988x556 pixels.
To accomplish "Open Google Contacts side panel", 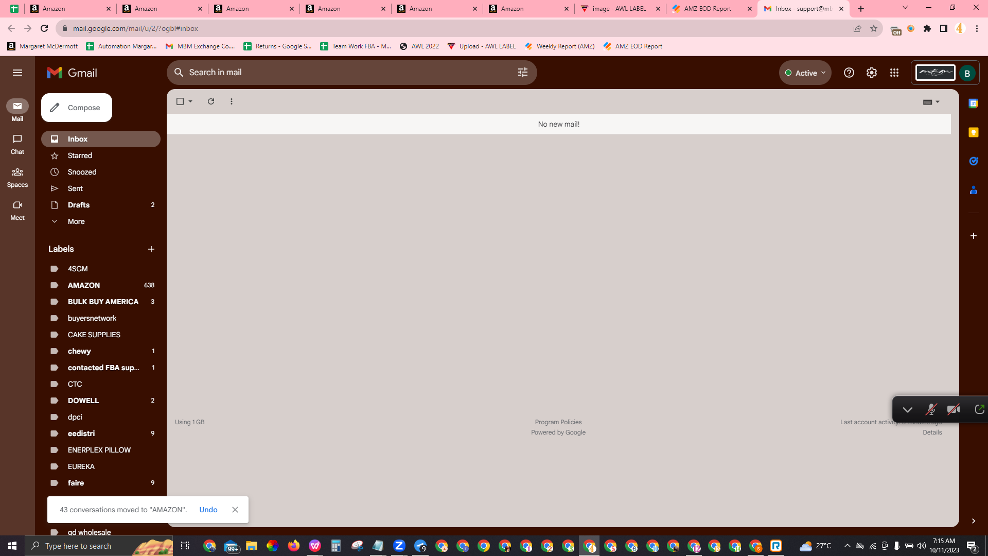I will pyautogui.click(x=974, y=190).
